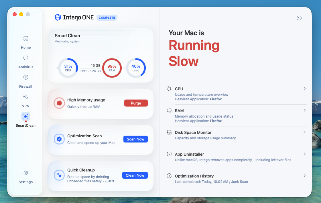This screenshot has width=321, height=203.
Task: Click the small arrow left of disk gauge
Action: coord(125,68)
